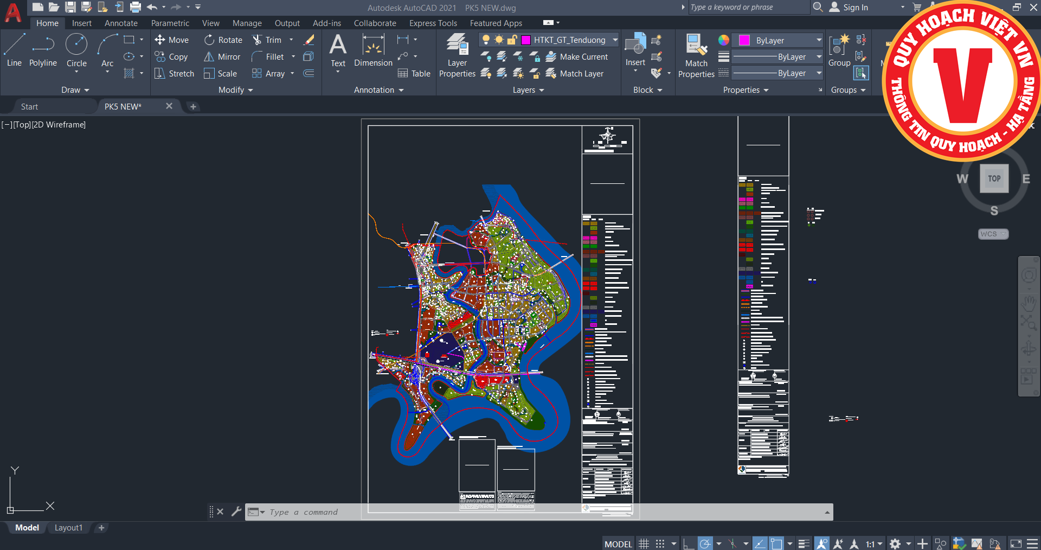
Task: Toggle the drawing grid display in status bar
Action: 644,543
